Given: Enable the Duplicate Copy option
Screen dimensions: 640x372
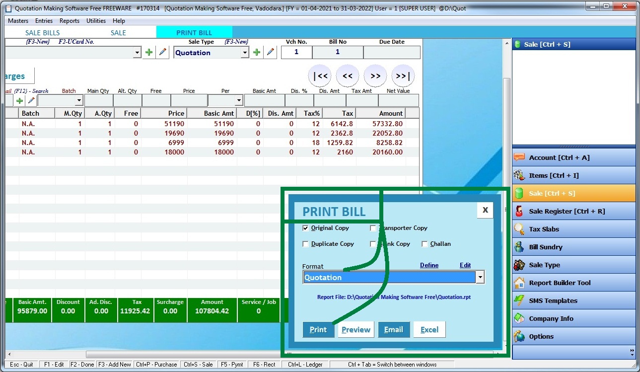Looking at the screenshot, I should [306, 244].
